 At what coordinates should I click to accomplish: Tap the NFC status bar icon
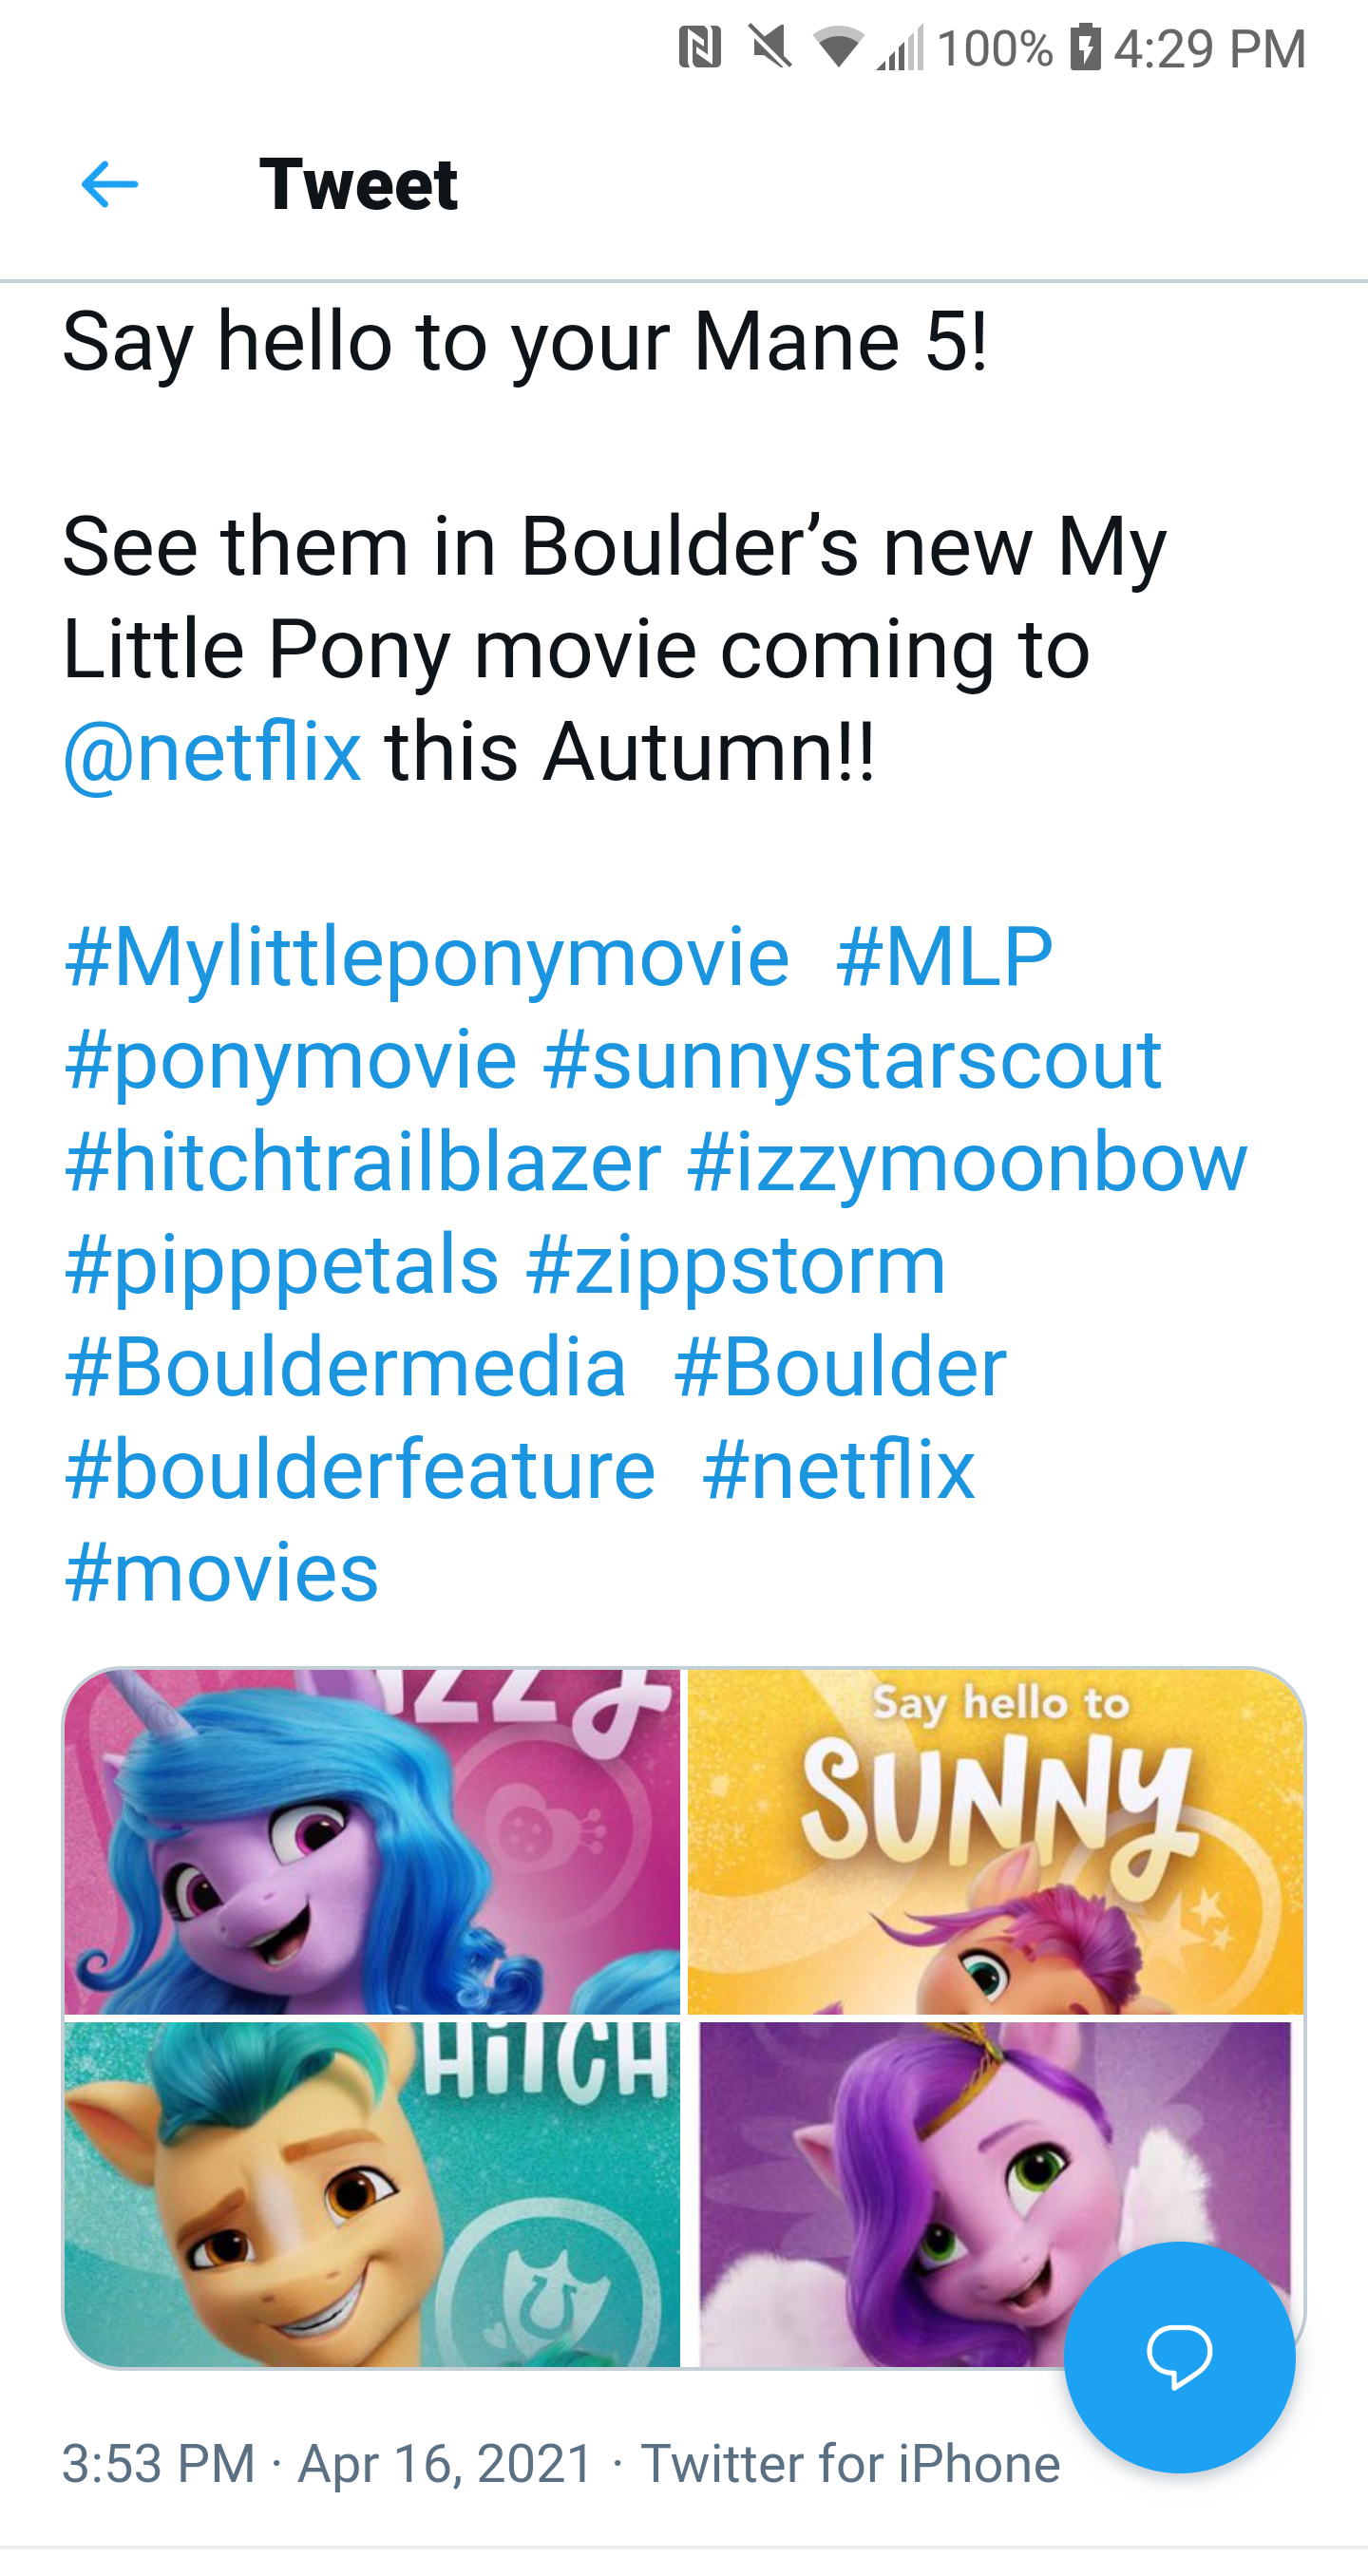699,47
